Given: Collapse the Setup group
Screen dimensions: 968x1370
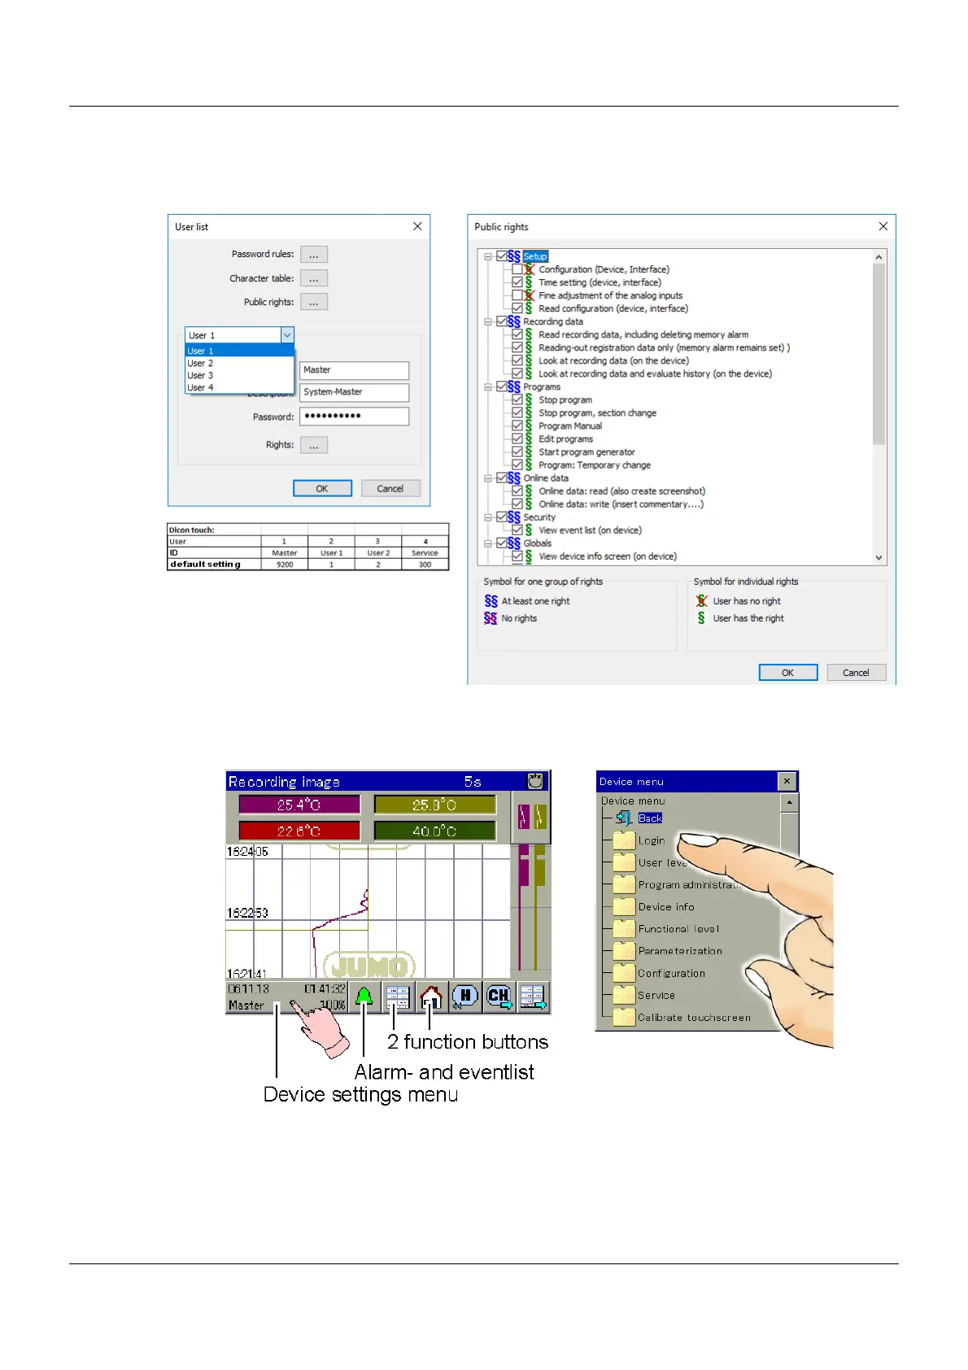Looking at the screenshot, I should pyautogui.click(x=488, y=256).
